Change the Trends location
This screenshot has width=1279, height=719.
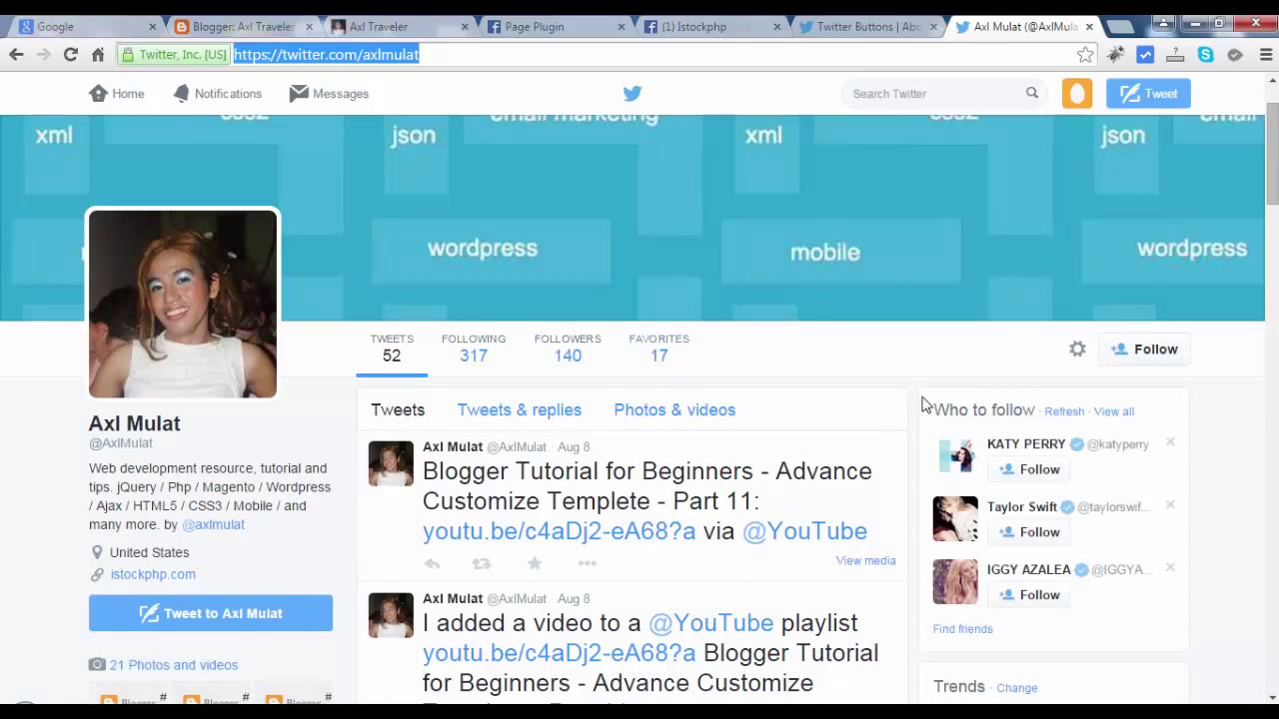click(1016, 688)
